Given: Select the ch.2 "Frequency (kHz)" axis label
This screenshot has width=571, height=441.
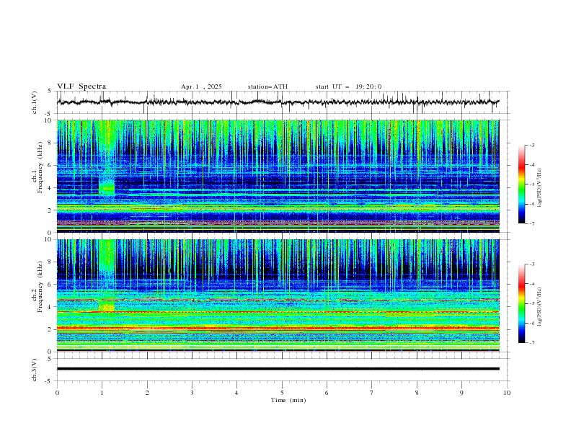Looking at the screenshot, I should (x=40, y=287).
